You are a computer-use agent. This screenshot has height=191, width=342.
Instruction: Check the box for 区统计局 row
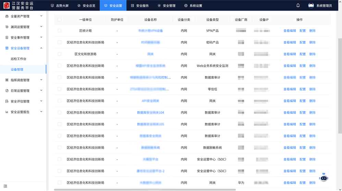click(x=59, y=31)
